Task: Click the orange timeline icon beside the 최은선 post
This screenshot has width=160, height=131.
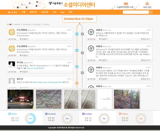Action: [x=77, y=83]
